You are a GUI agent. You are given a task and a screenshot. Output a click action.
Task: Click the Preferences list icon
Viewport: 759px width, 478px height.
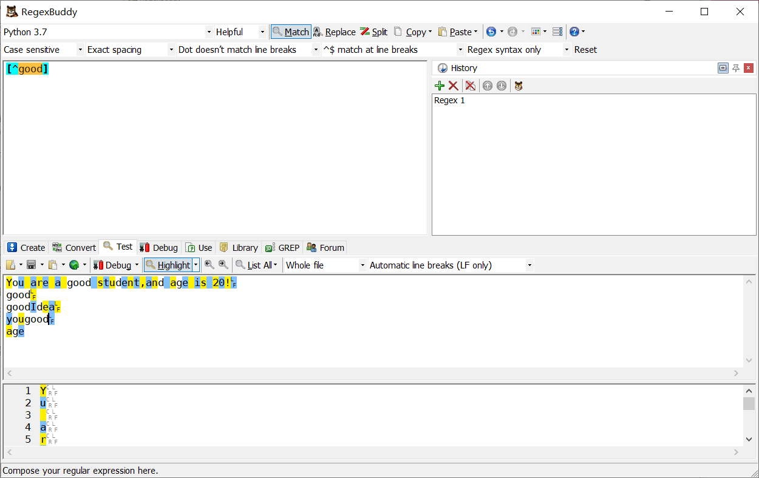tap(557, 32)
